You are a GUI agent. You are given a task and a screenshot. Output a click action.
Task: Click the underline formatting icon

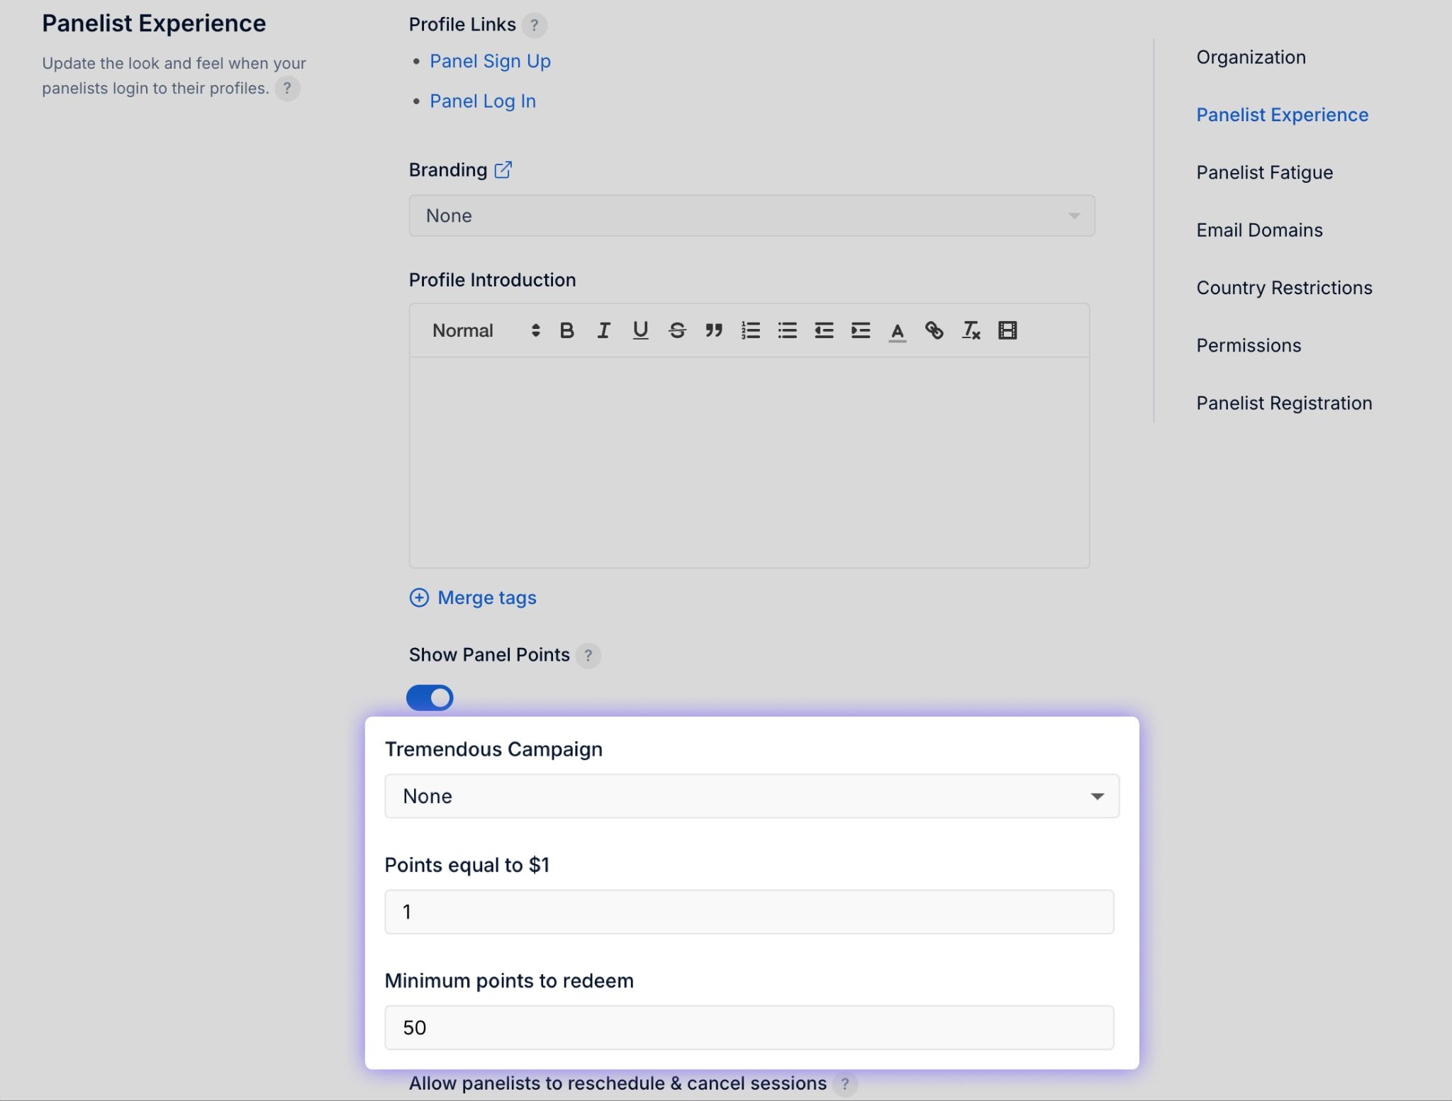tap(640, 330)
